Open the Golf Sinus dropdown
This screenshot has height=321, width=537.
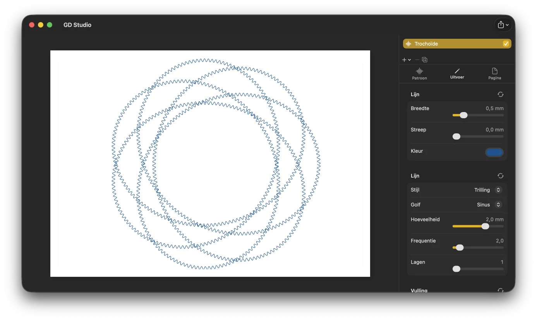pos(489,205)
